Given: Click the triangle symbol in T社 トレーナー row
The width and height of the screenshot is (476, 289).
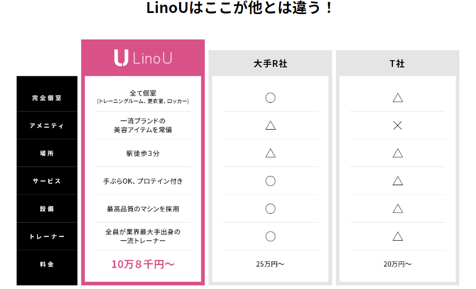Looking at the screenshot, I should (398, 237).
